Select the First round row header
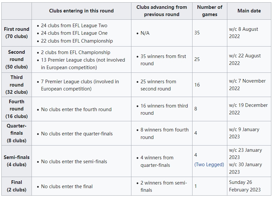The image size is (272, 197). click(x=17, y=33)
